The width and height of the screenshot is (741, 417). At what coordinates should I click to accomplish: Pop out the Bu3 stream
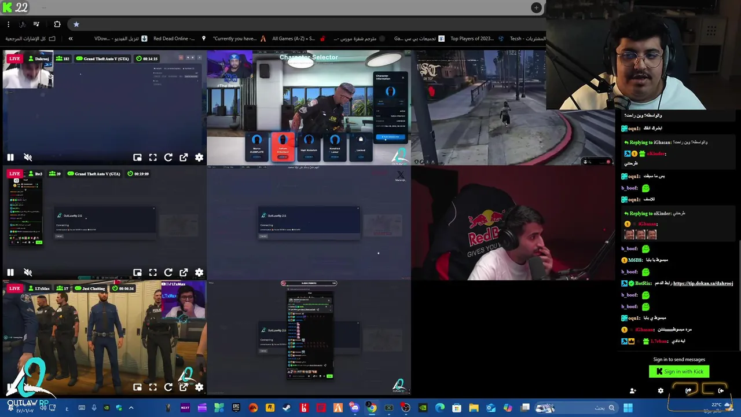[x=184, y=272]
